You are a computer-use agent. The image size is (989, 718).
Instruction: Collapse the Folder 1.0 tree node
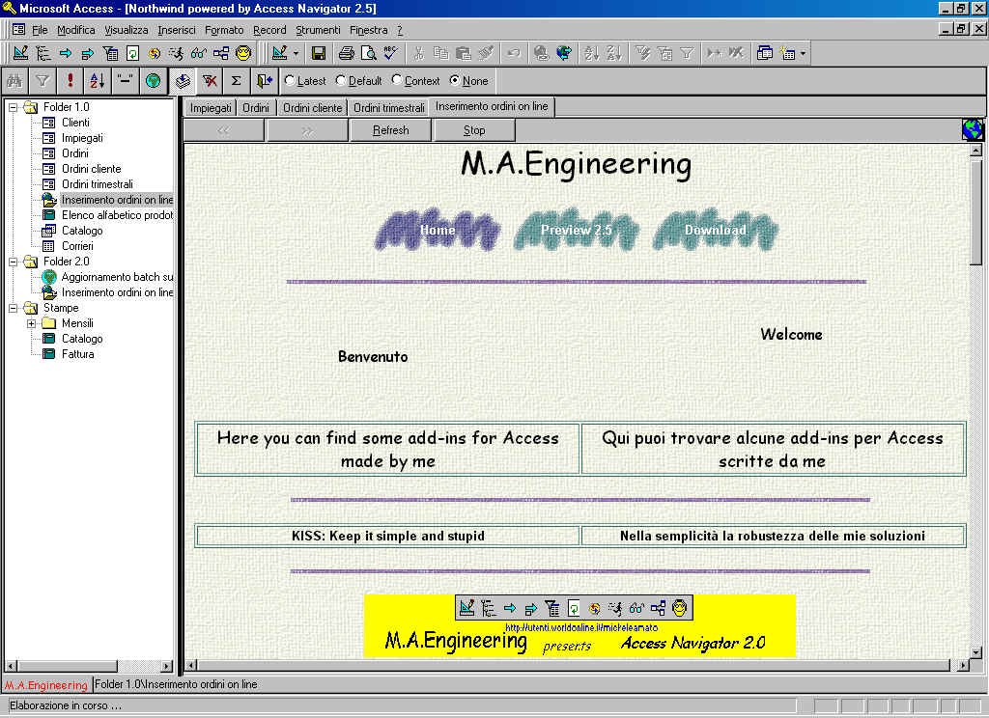(x=14, y=107)
